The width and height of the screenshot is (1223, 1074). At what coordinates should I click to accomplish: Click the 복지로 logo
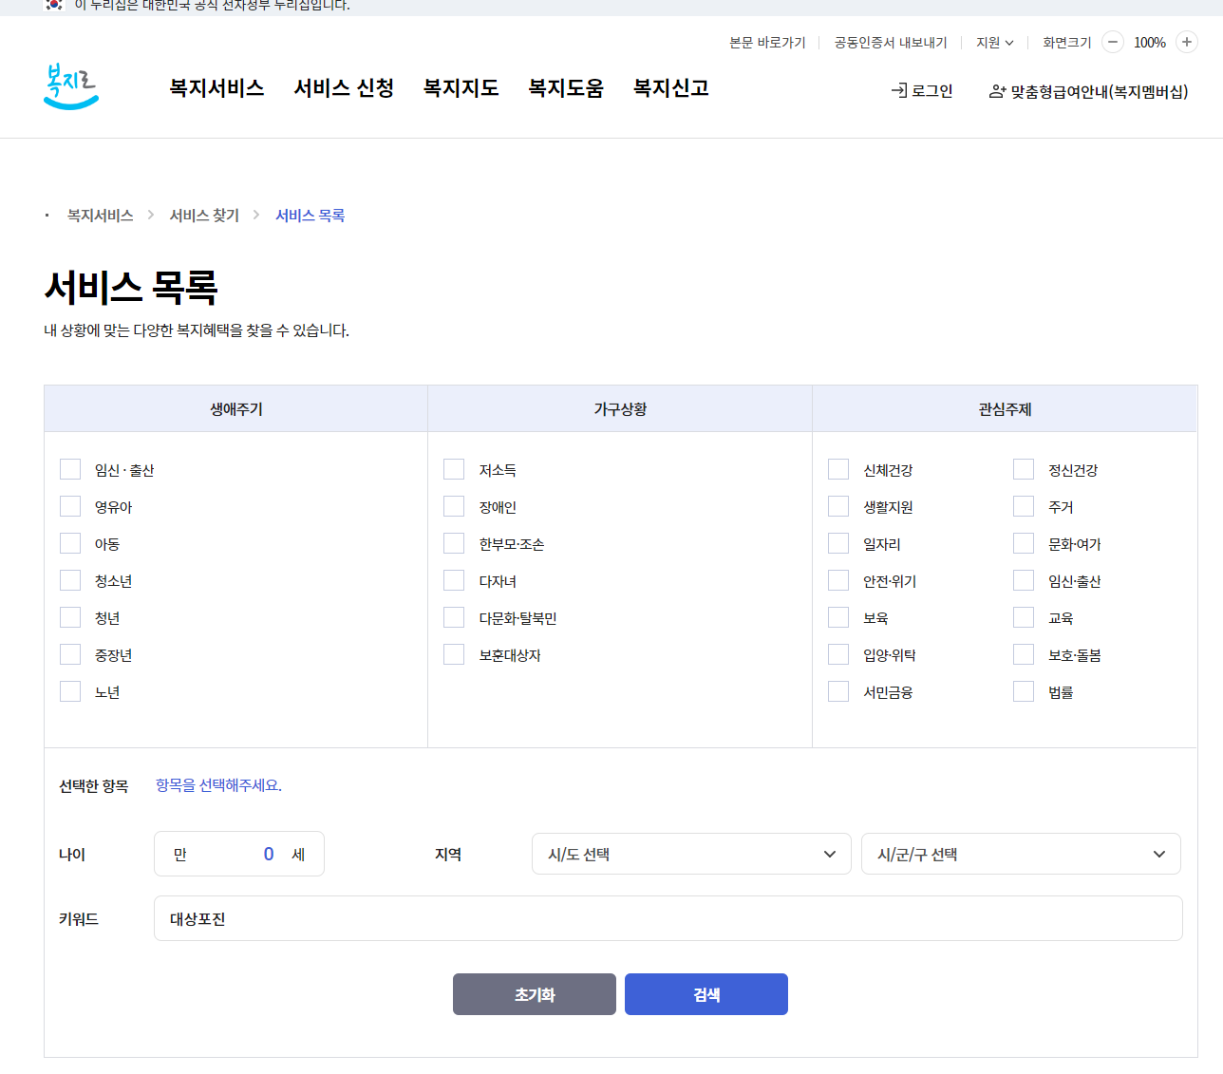(71, 86)
